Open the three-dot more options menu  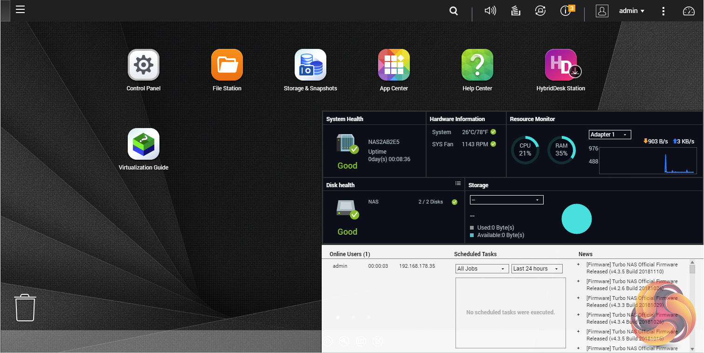[663, 11]
